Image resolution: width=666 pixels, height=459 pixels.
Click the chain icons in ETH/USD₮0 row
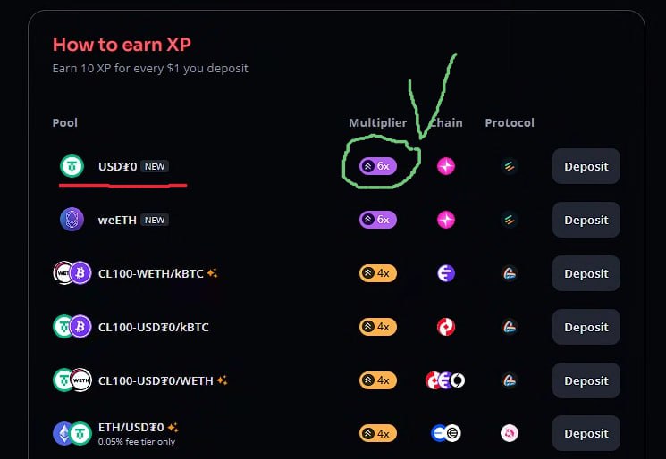[x=446, y=433]
